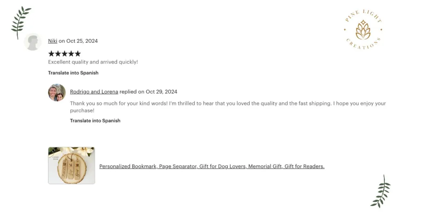
Task: Click the green leaf sprig below the product link
Action: [x=381, y=191]
